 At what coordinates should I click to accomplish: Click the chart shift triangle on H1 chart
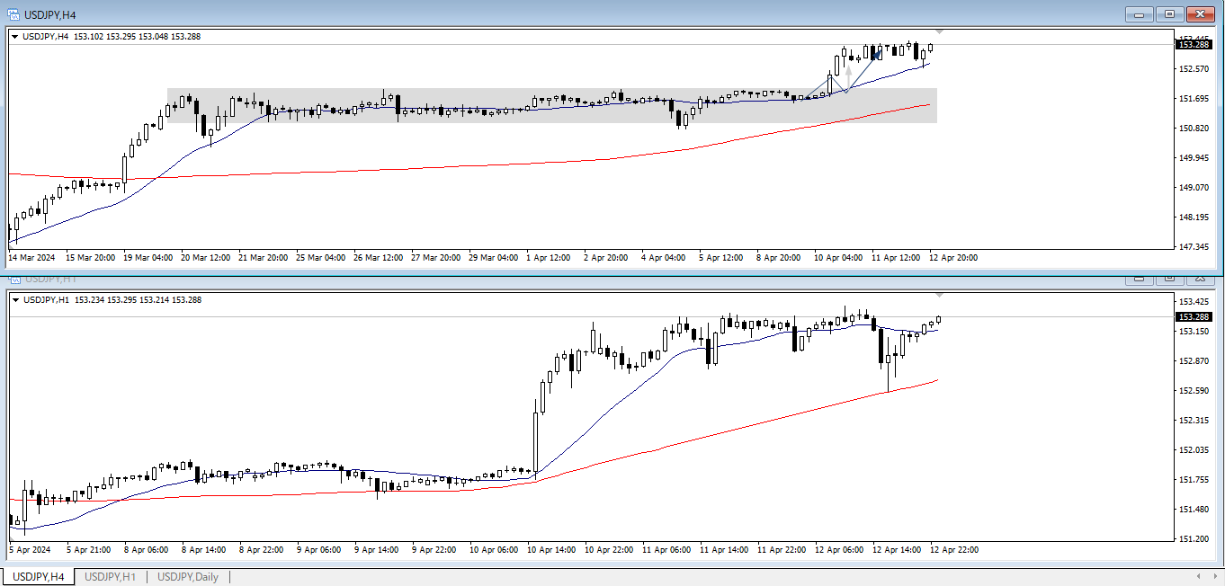pyautogui.click(x=940, y=295)
